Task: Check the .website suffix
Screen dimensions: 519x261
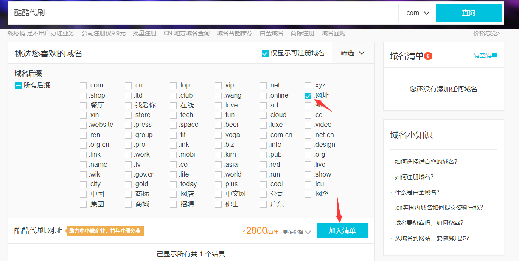Action: coord(83,125)
